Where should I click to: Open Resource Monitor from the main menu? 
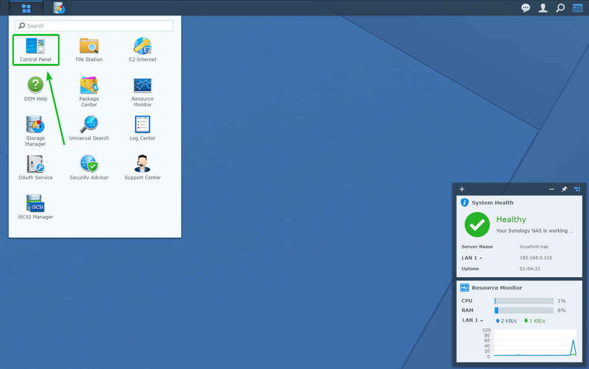point(142,92)
